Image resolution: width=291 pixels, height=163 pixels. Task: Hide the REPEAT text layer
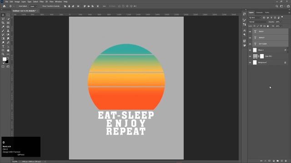250,38
